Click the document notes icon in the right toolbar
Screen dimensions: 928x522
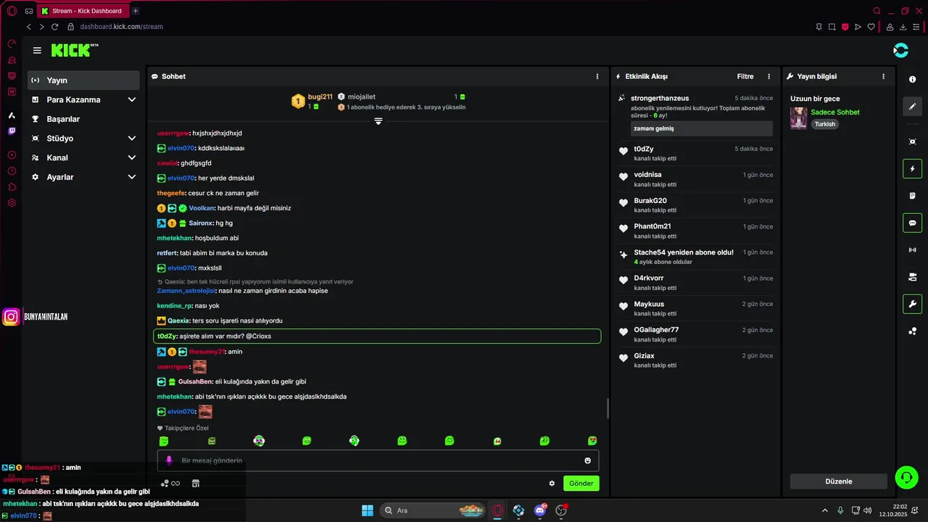[913, 196]
